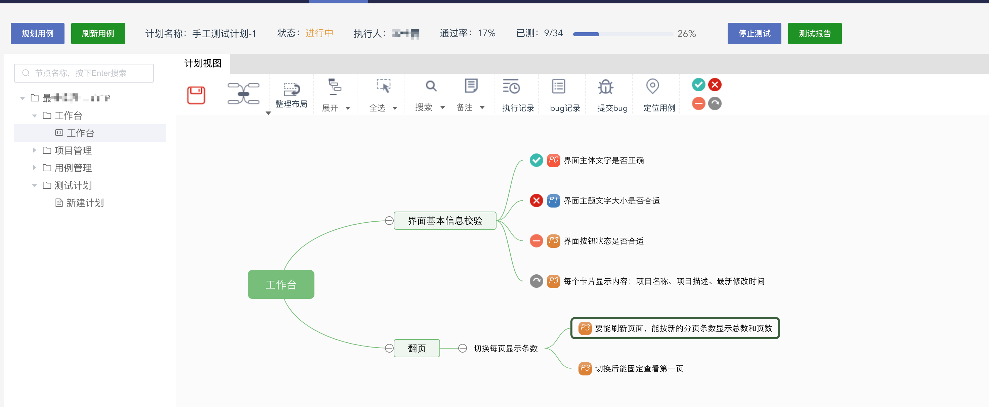Click the 测试报告 button
This screenshot has width=989, height=407.
(814, 33)
